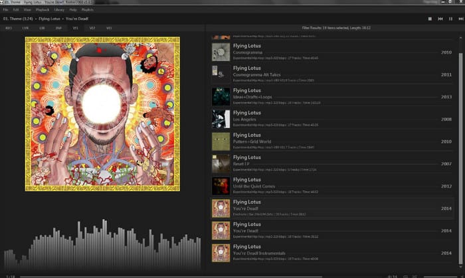
Task: Skip to the next track
Action: [x=460, y=19]
